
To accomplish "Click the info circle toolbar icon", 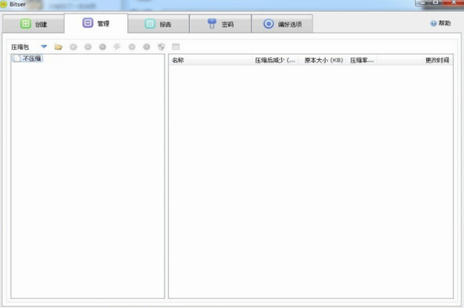I will coord(147,46).
